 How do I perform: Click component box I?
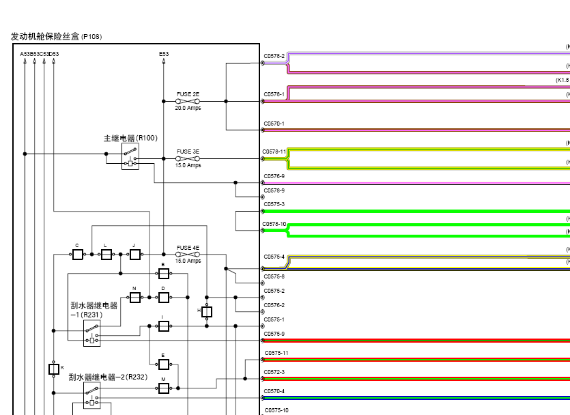coord(164,326)
